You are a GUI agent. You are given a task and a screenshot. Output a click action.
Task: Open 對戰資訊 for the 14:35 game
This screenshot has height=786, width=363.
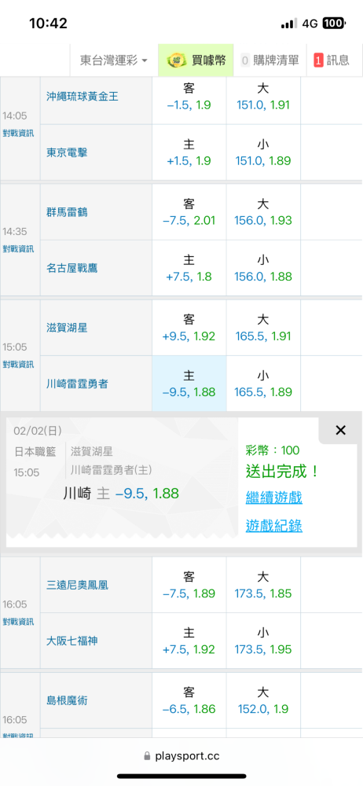18,248
